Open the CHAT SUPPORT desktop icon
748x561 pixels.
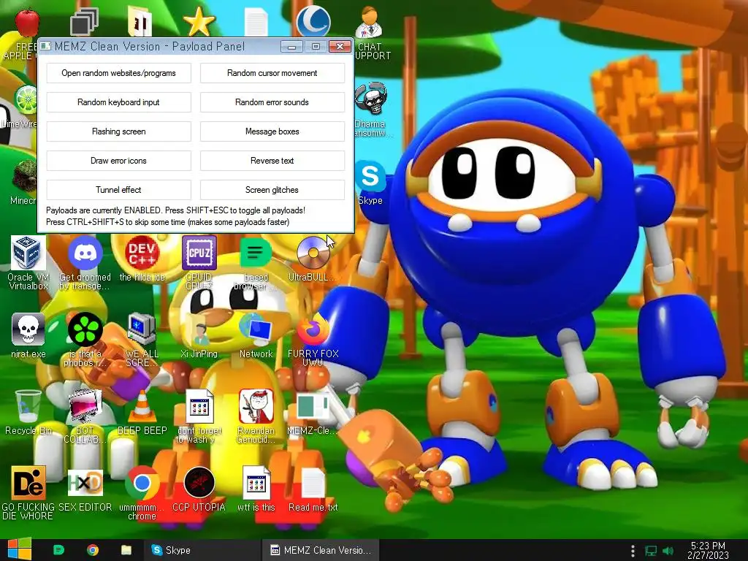(x=370, y=23)
